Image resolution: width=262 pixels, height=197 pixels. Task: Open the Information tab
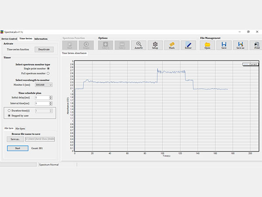(41, 39)
